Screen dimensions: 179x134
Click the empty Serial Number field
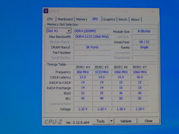point(92,58)
